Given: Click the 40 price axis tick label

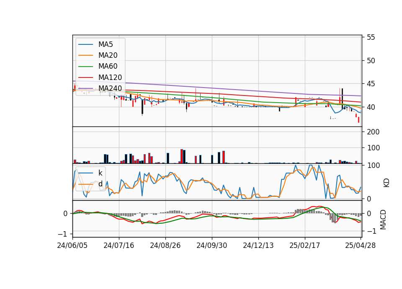Looking at the screenshot, I should coord(371,107).
